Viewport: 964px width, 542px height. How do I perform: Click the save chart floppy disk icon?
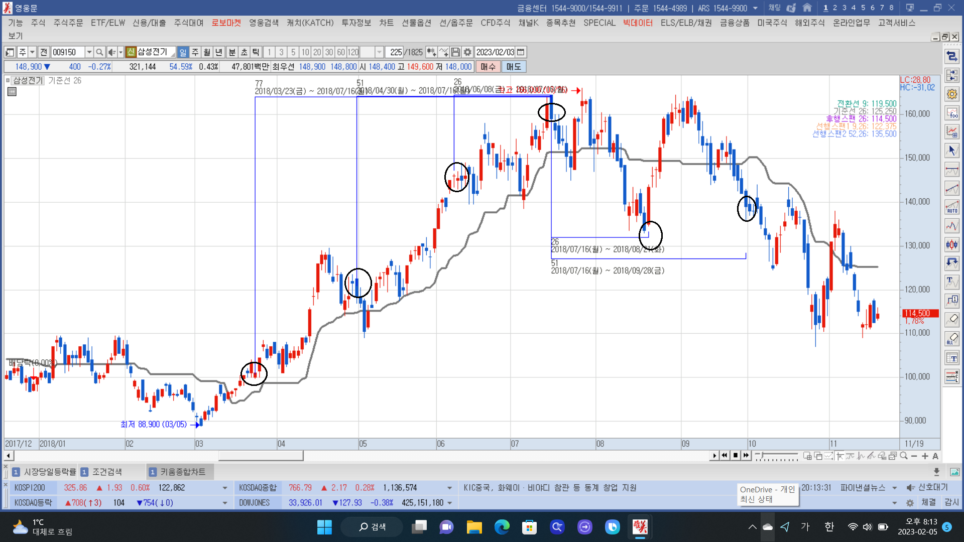(455, 52)
